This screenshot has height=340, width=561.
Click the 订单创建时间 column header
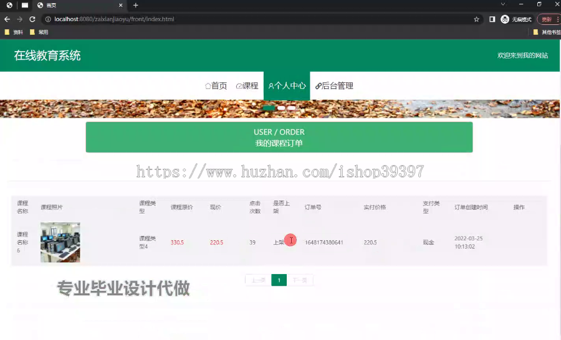pos(471,207)
